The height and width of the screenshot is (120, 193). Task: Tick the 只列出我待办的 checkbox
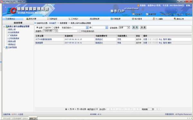point(80,31)
